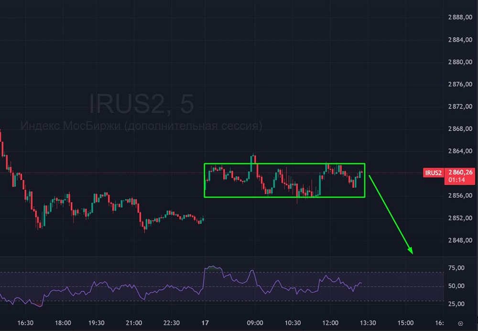
Task: Click the current price 2 860,26 countdown label
Action: 460,176
